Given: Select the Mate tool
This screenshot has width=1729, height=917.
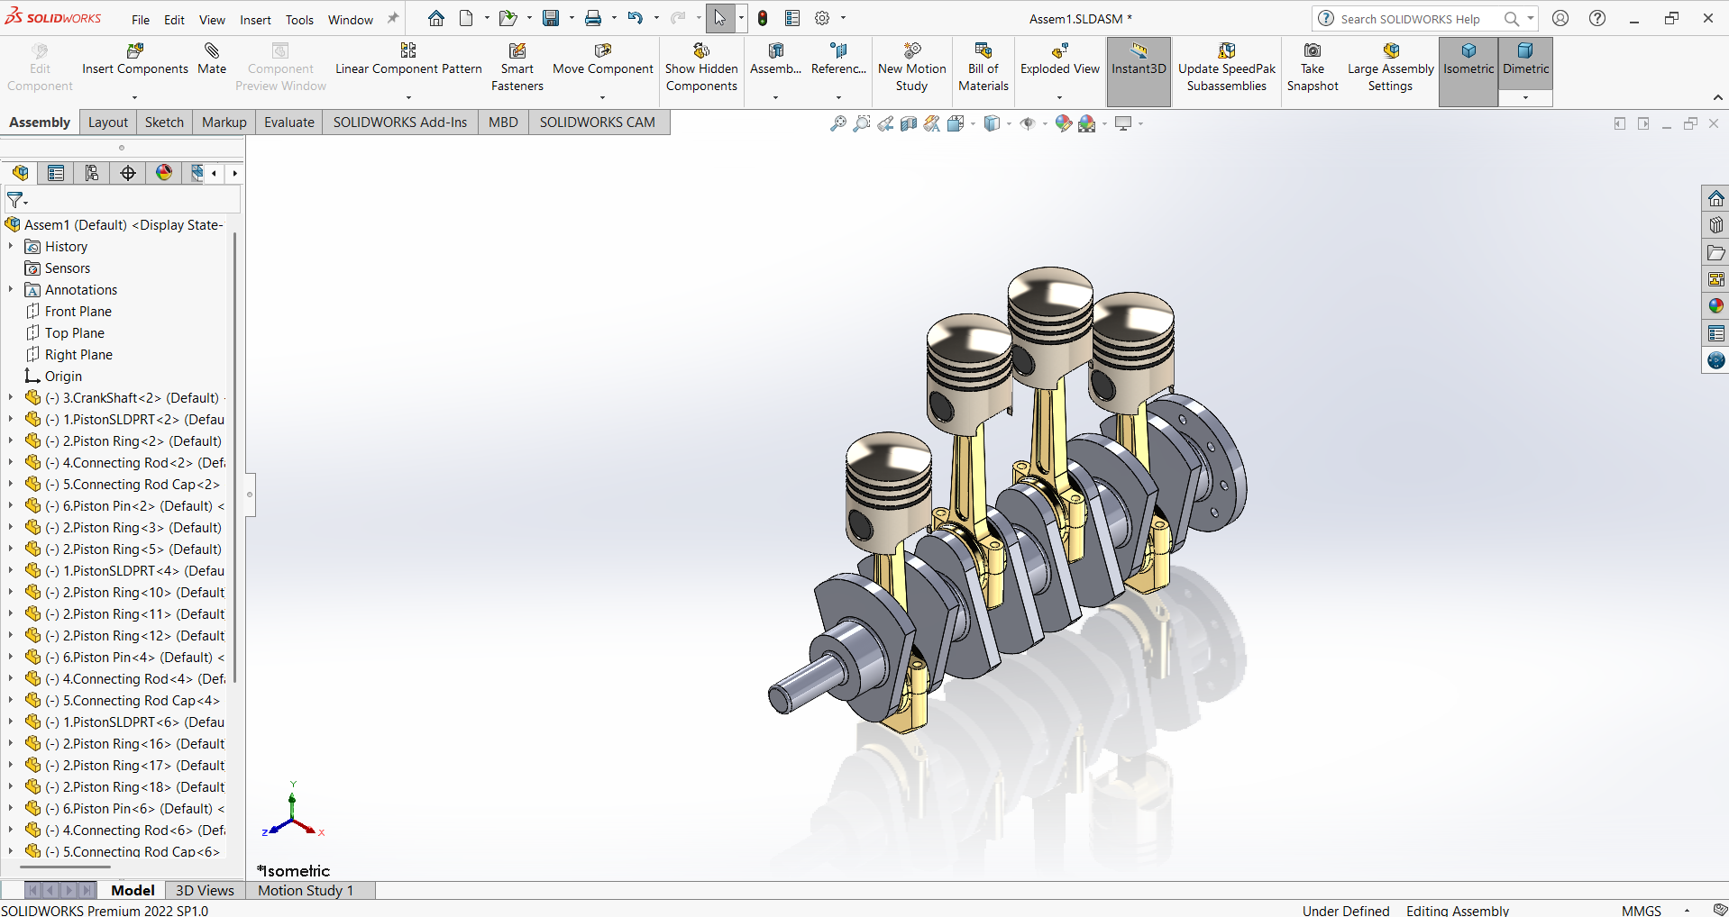Looking at the screenshot, I should pyautogui.click(x=212, y=59).
